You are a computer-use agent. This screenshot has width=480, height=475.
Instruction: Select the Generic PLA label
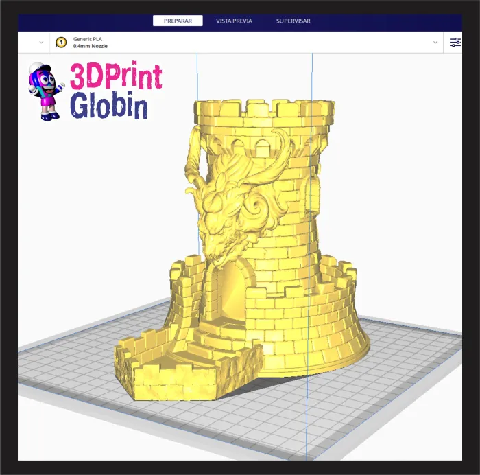tap(88, 39)
